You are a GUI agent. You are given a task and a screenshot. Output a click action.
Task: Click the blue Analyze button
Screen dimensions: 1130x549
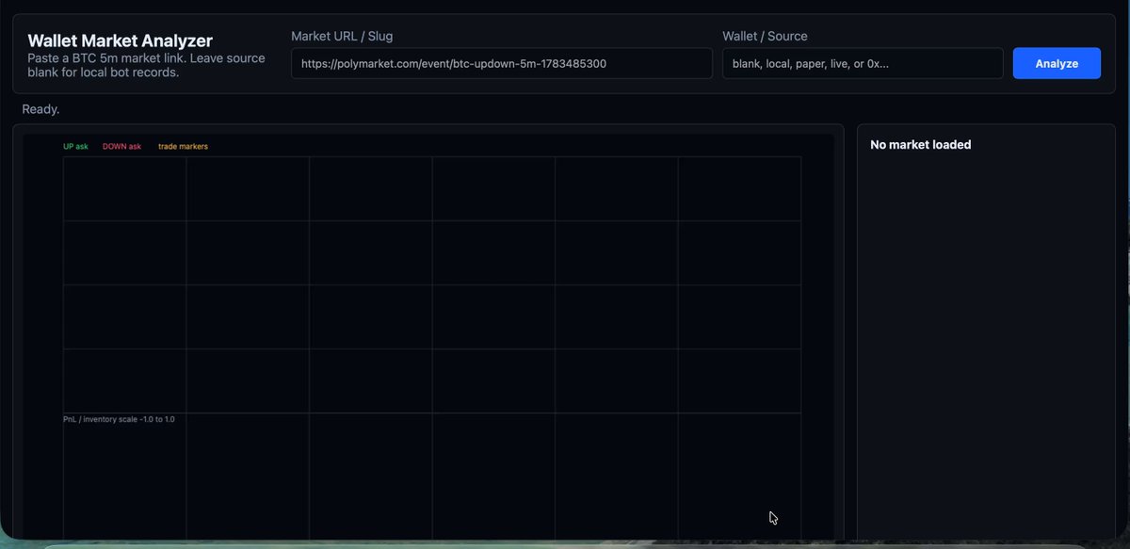coord(1057,63)
